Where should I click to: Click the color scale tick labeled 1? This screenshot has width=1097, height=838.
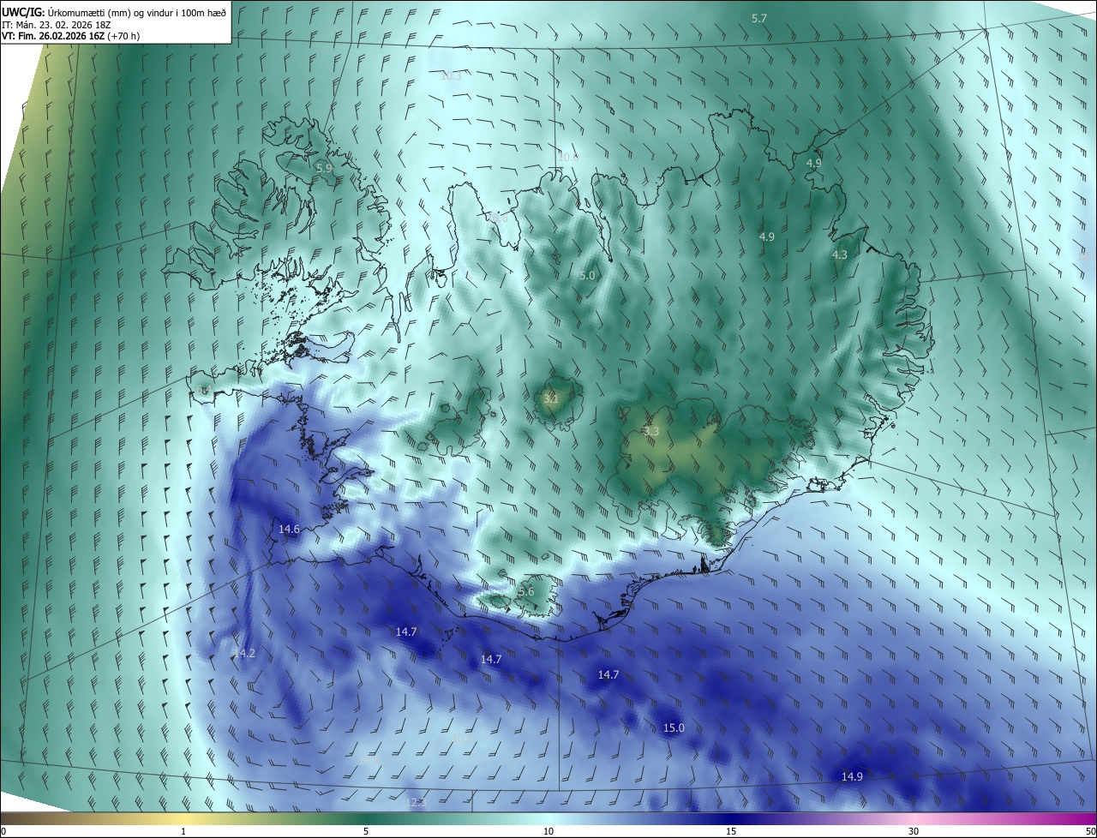[x=183, y=831]
